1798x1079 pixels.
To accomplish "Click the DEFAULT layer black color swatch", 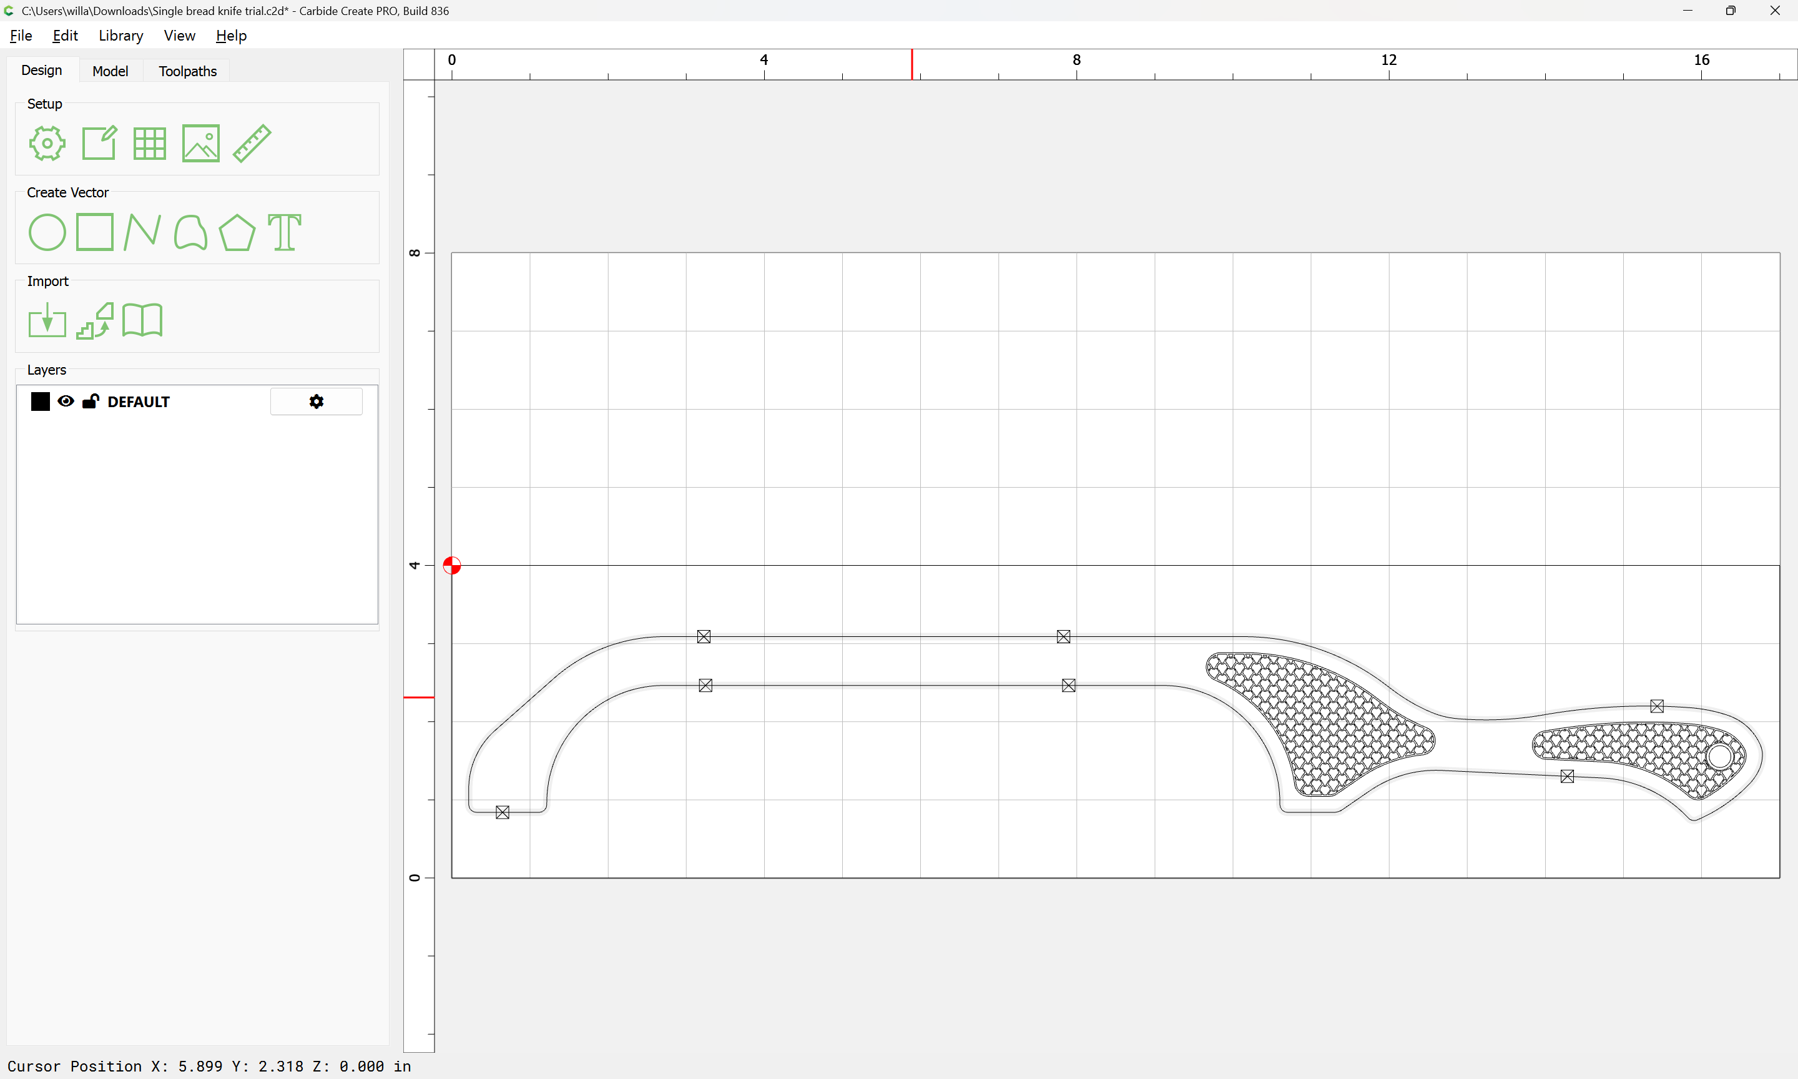I will [41, 402].
